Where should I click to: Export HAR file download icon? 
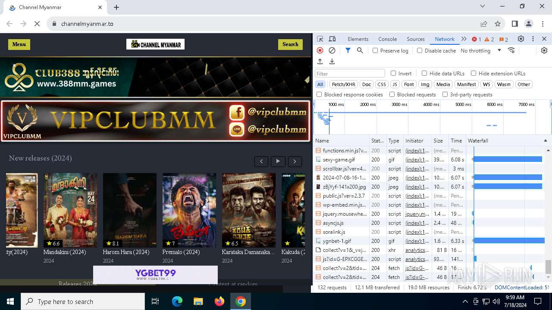(332, 62)
